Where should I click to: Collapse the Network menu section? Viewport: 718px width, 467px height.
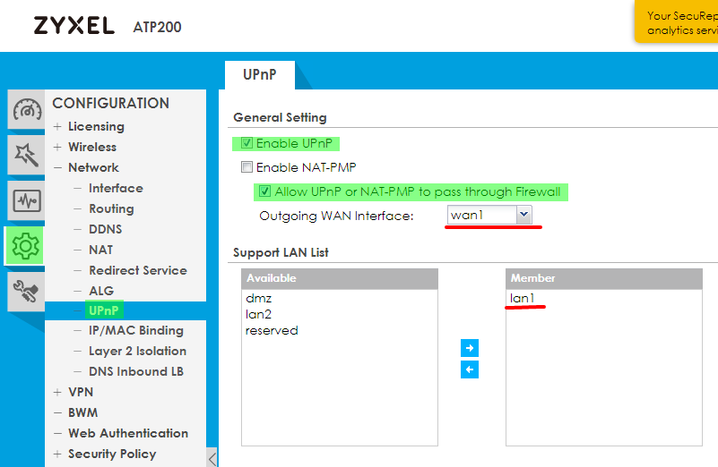pyautogui.click(x=57, y=168)
